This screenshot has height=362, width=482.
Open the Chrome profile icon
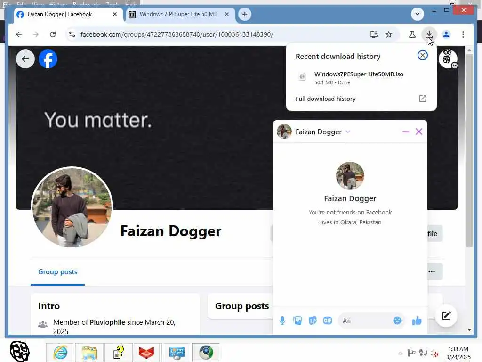click(446, 34)
